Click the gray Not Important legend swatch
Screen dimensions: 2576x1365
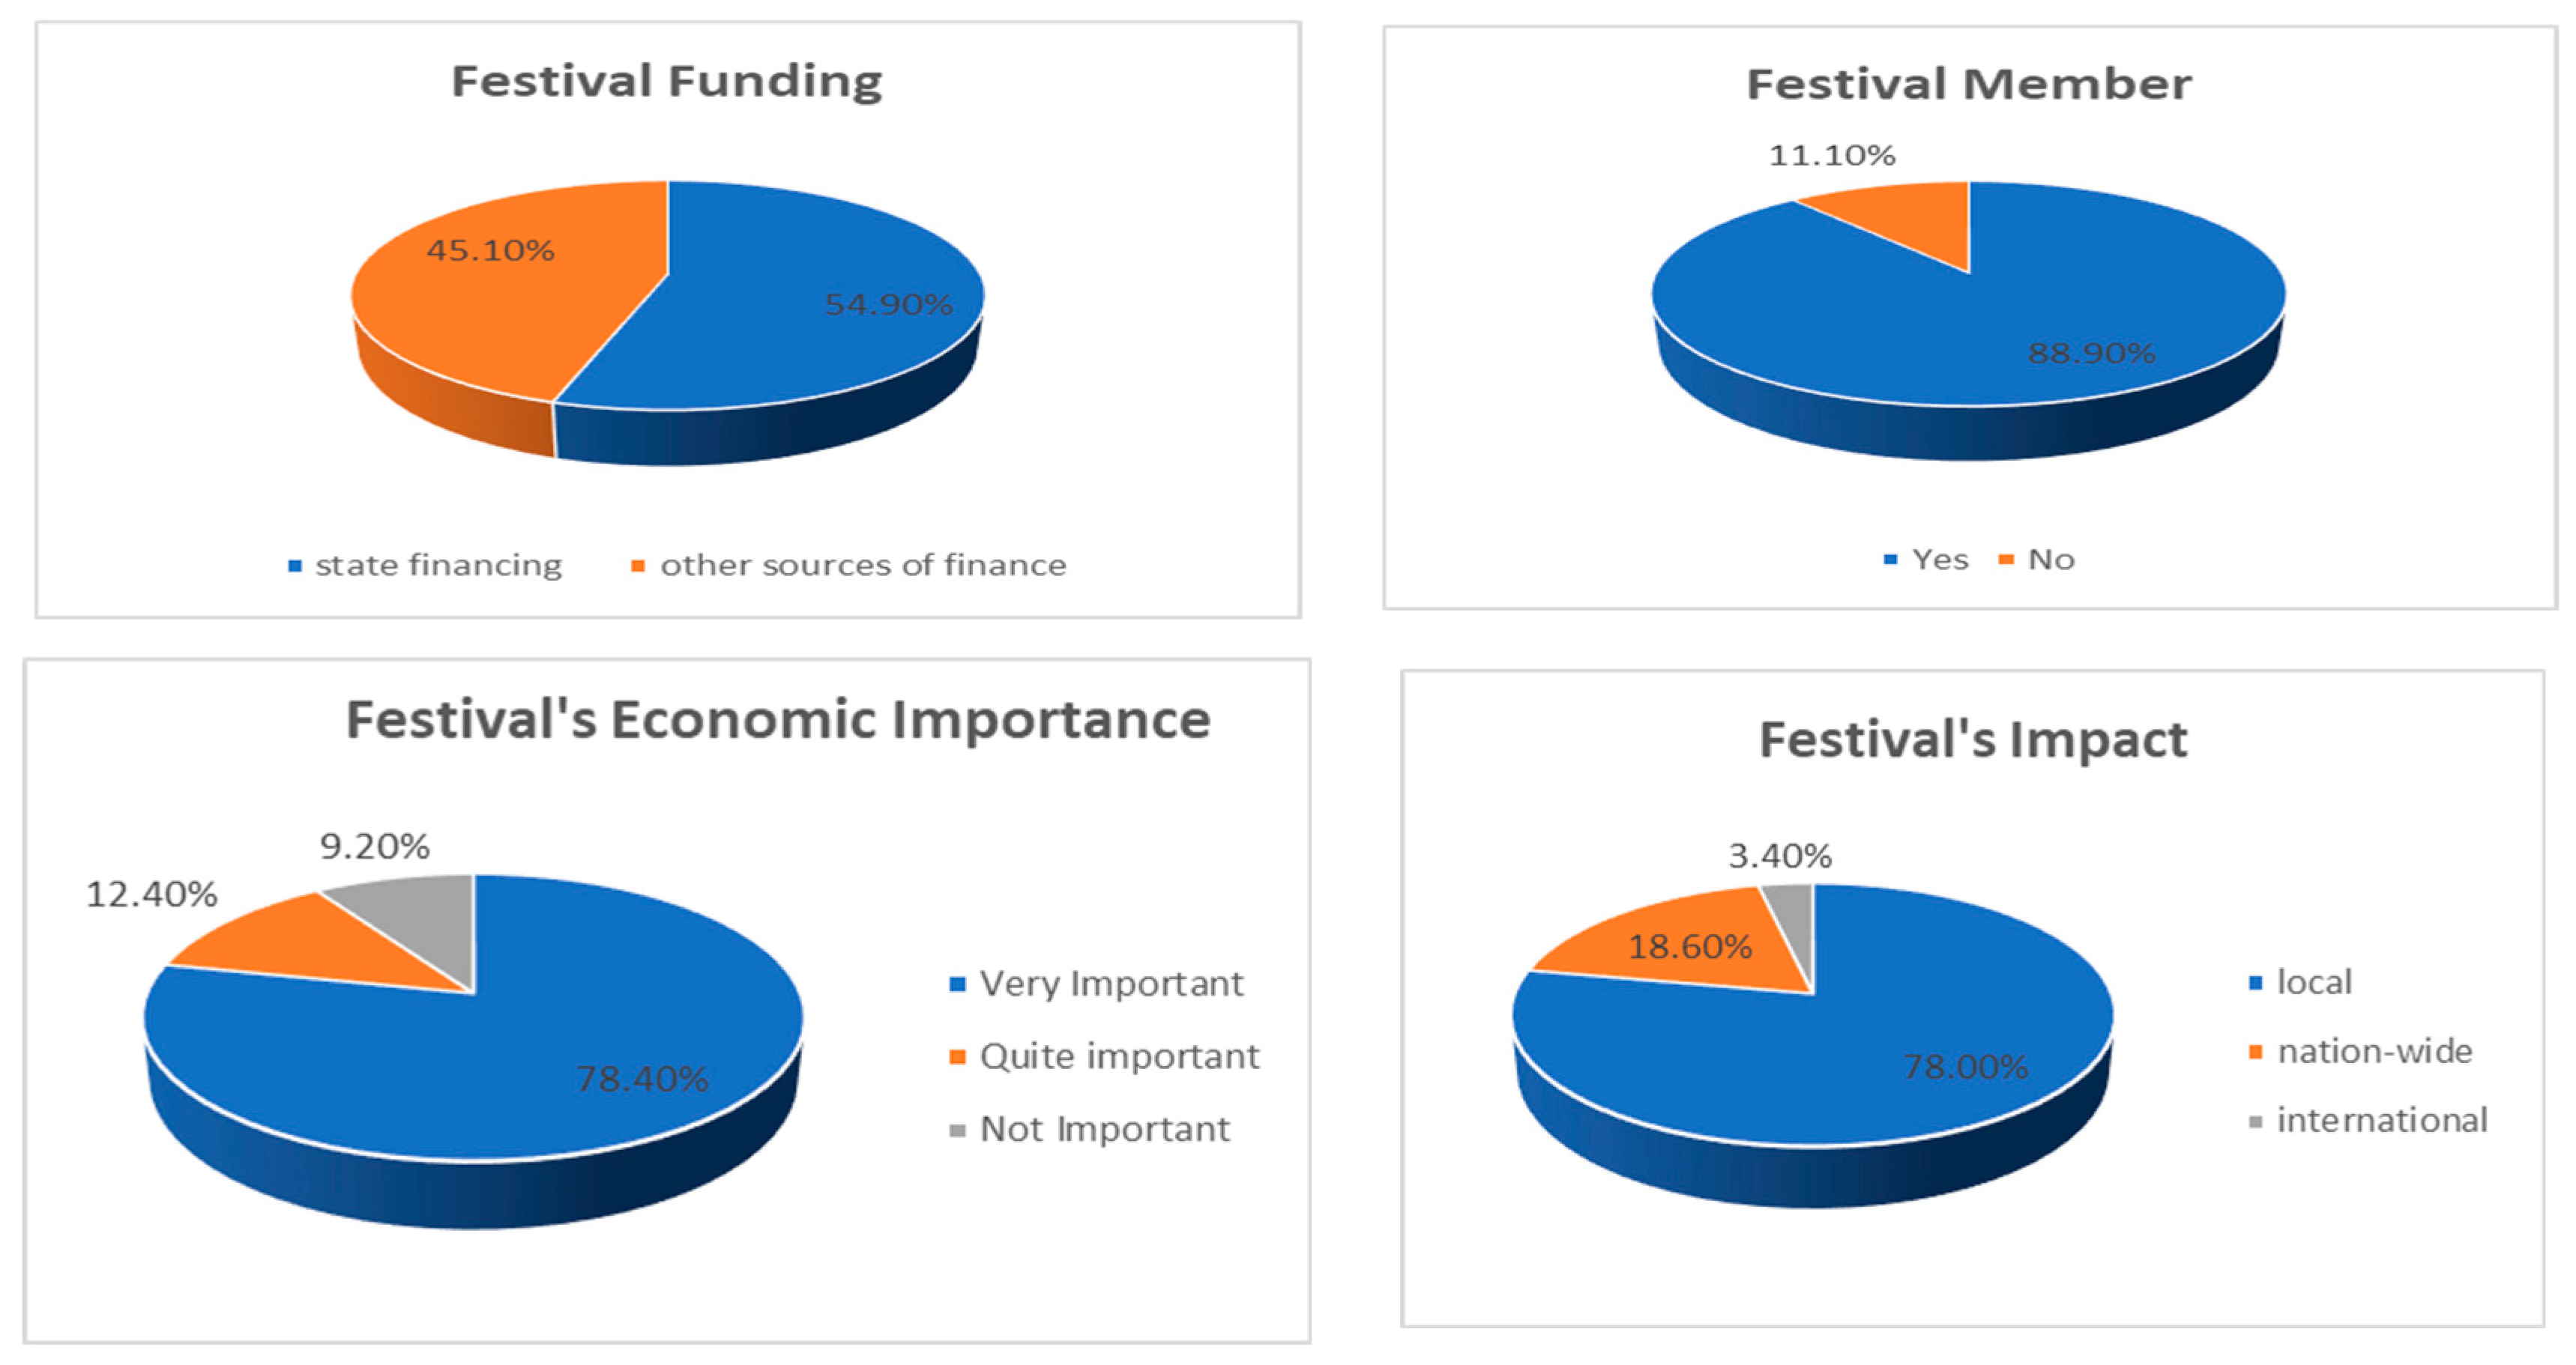957,1131
